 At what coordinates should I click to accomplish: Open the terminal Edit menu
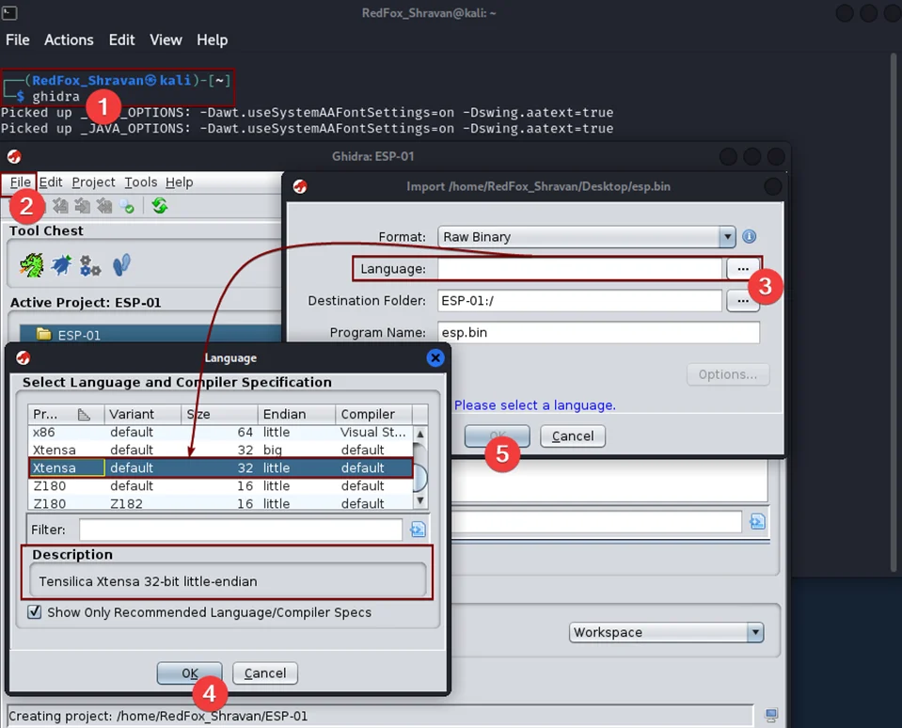[122, 40]
